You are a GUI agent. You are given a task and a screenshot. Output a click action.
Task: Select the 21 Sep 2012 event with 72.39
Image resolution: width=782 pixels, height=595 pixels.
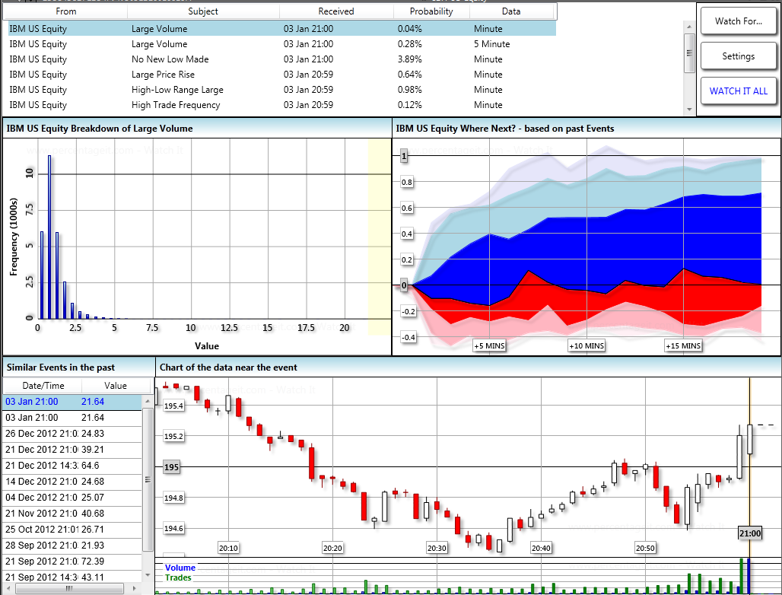point(73,561)
